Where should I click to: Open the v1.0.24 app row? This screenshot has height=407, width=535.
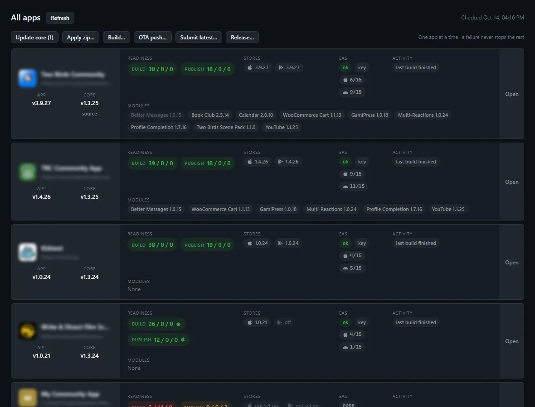coord(512,263)
